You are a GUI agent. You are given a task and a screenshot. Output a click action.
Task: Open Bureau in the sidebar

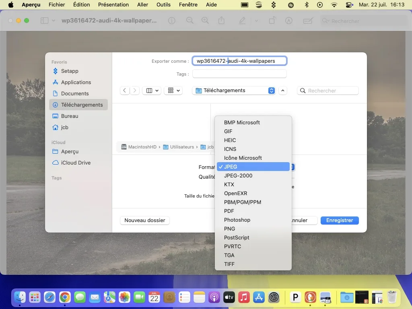pos(78,116)
